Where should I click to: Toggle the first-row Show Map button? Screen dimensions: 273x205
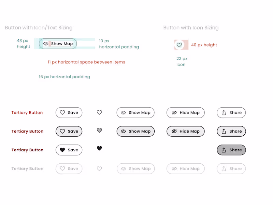click(135, 113)
